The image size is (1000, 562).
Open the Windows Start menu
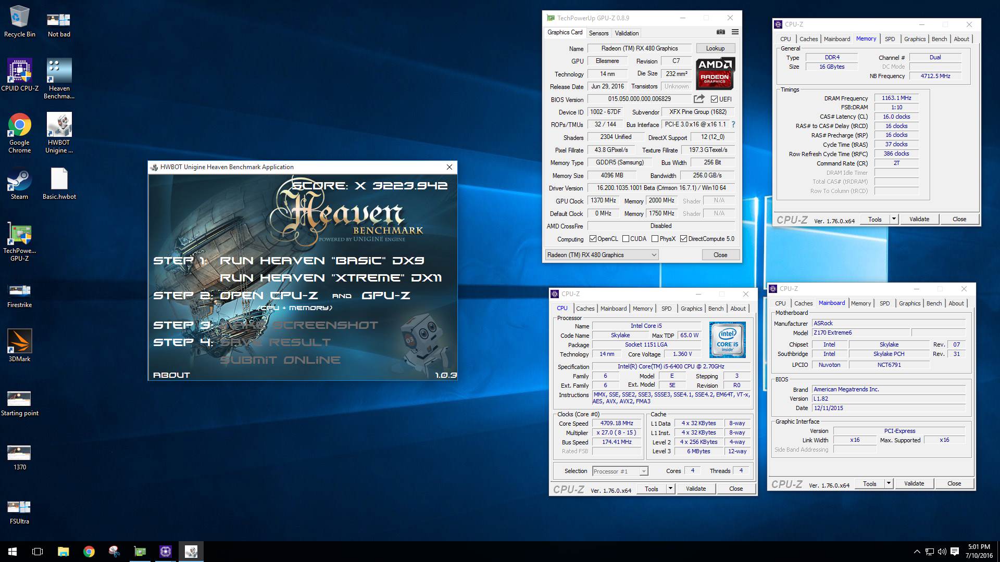12,552
